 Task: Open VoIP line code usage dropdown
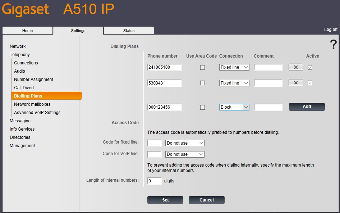[185, 154]
